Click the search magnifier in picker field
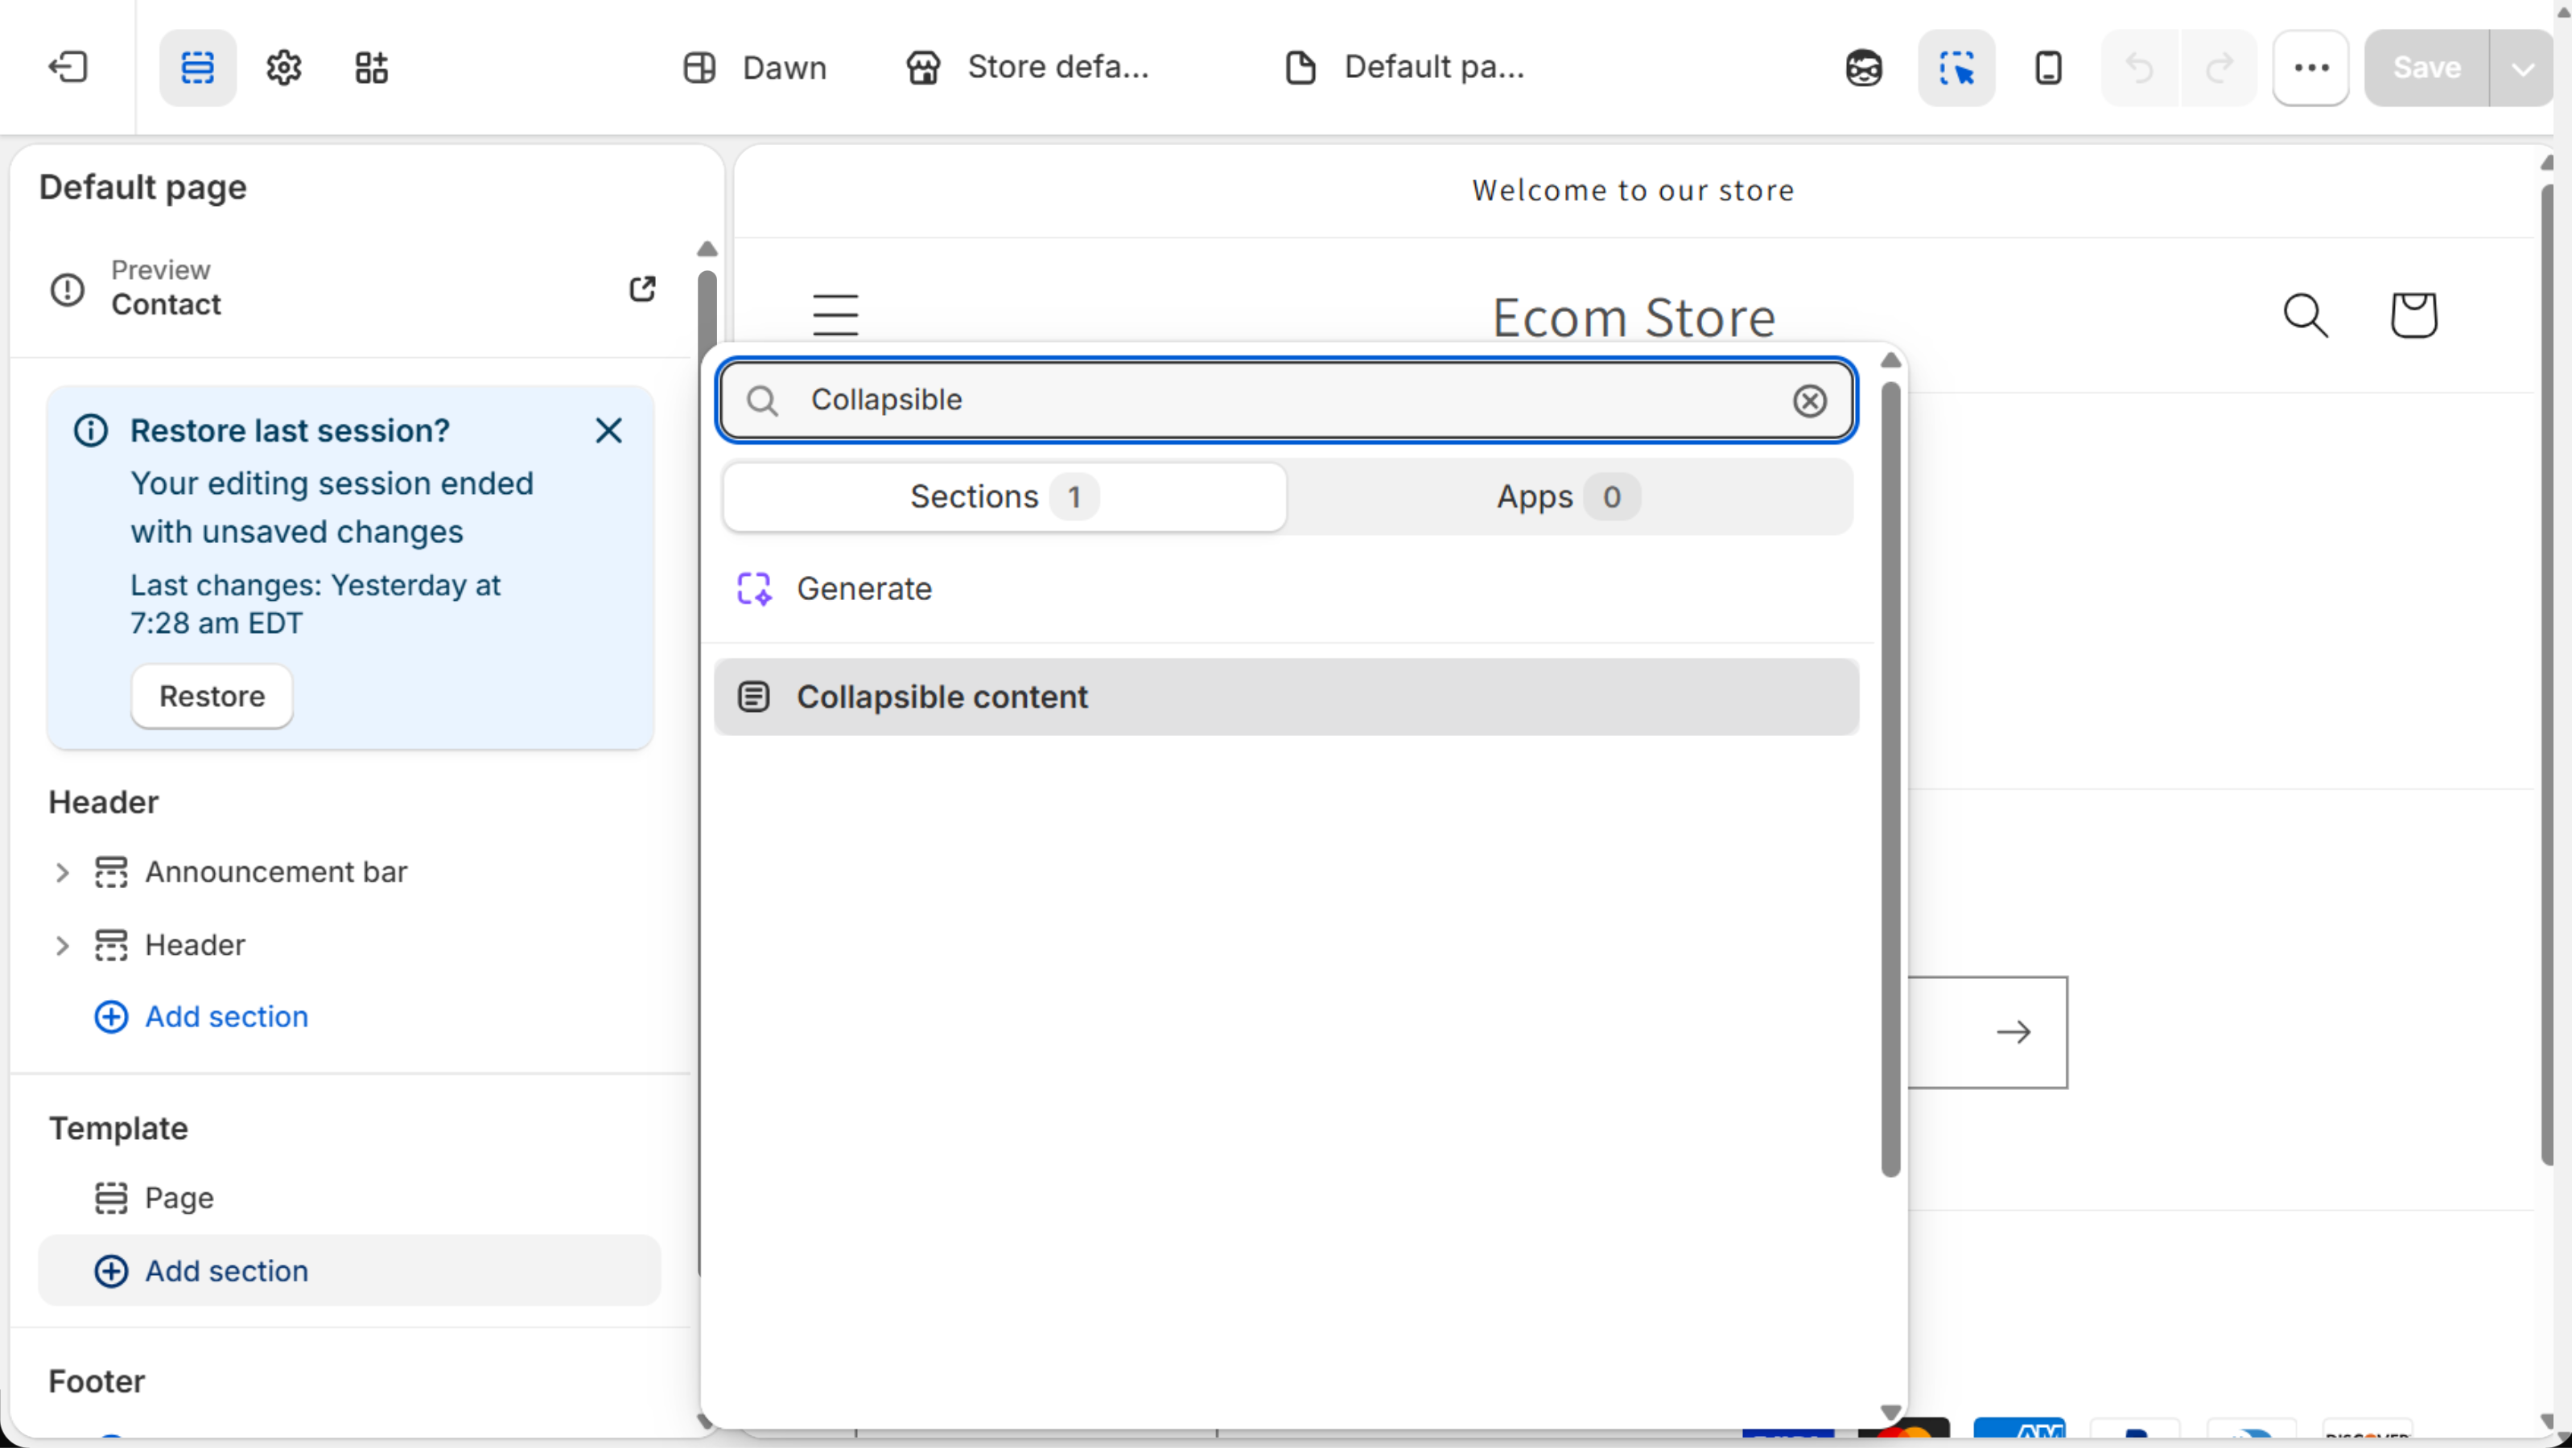The width and height of the screenshot is (2572, 1448). [x=763, y=400]
